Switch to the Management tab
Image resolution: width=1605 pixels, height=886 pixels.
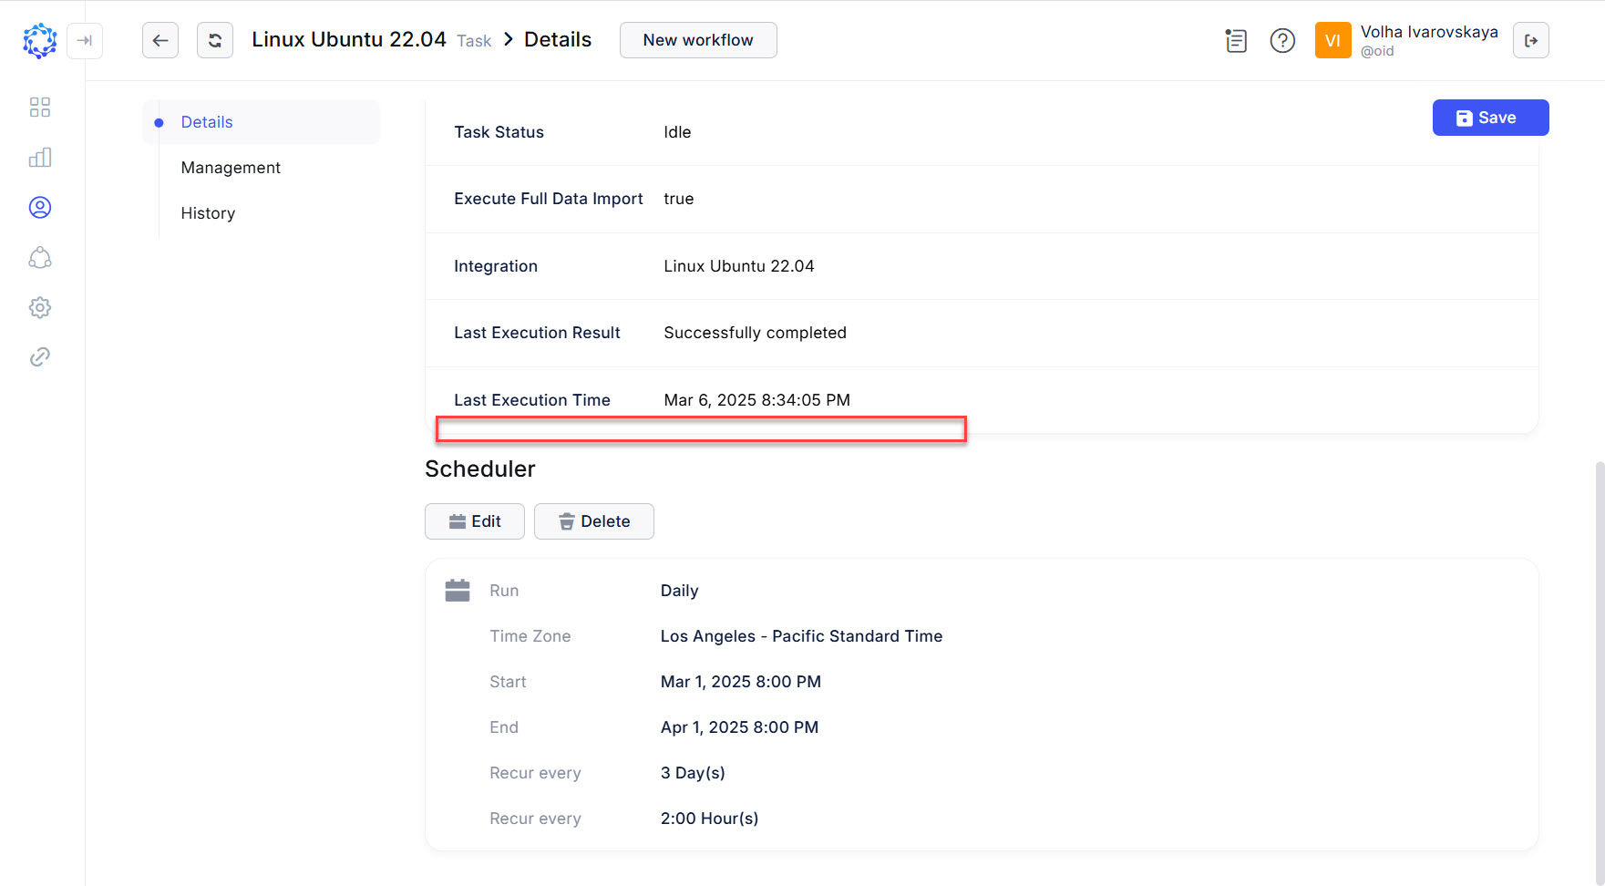pyautogui.click(x=231, y=167)
